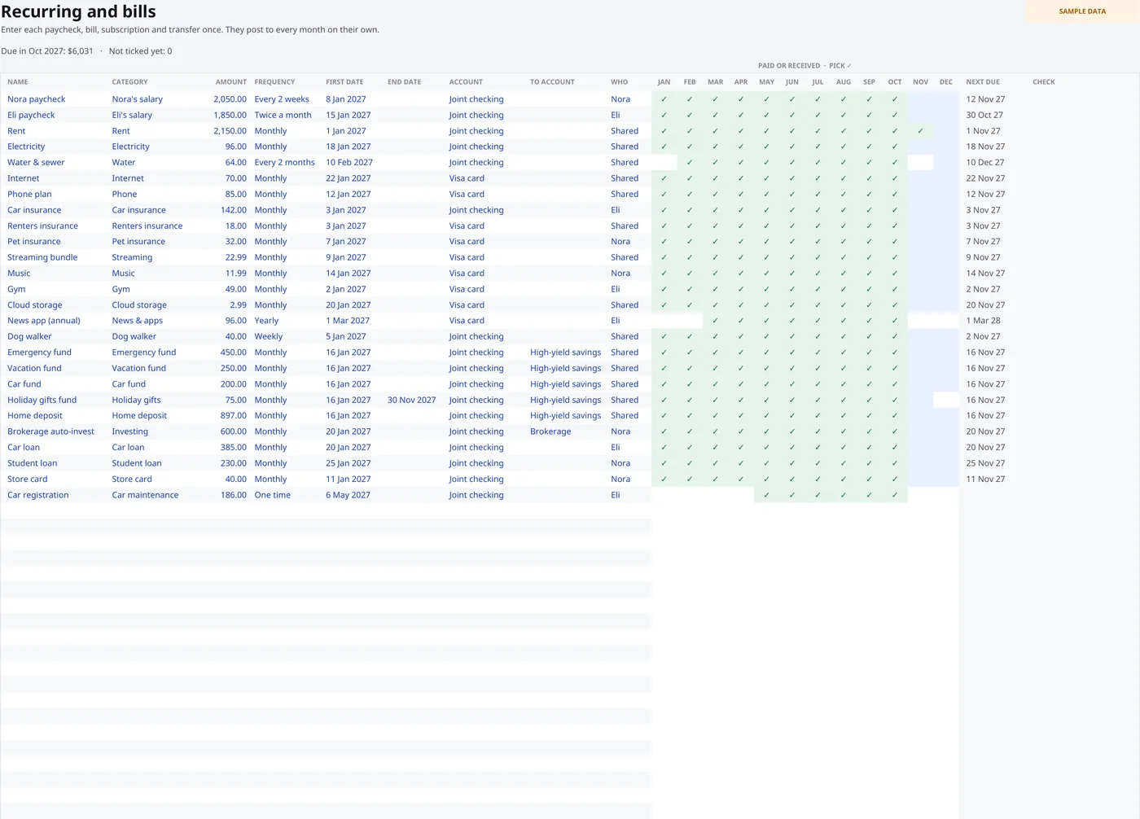Click the FREQUENCY column header
The height and width of the screenshot is (819, 1140).
point(274,82)
